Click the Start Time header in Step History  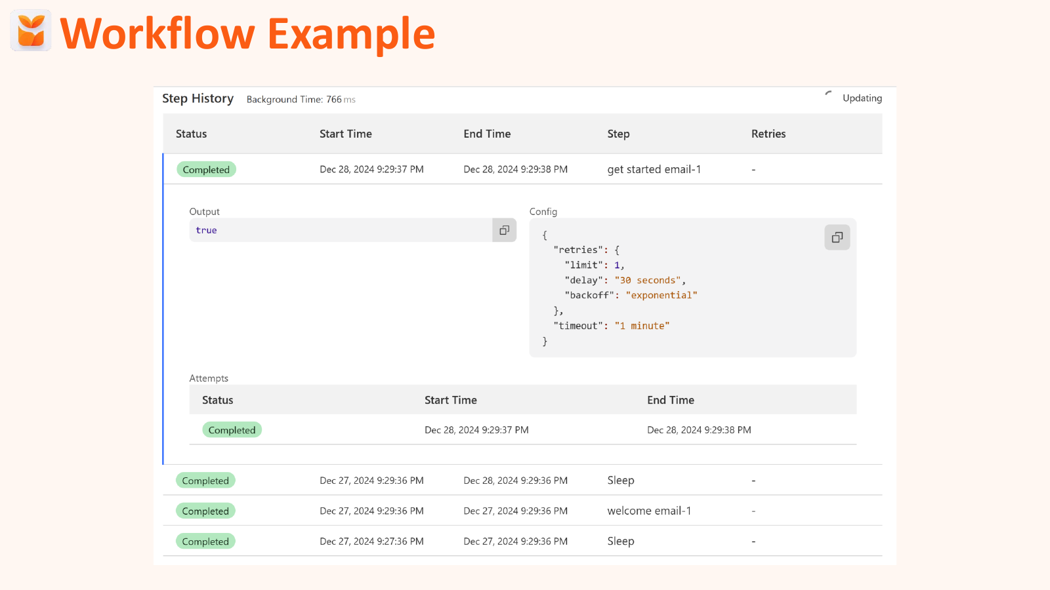point(346,134)
